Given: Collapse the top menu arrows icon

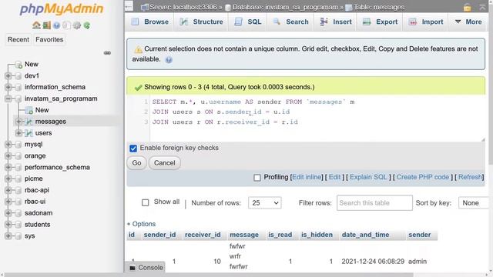Looking at the screenshot, I should click(x=482, y=7).
